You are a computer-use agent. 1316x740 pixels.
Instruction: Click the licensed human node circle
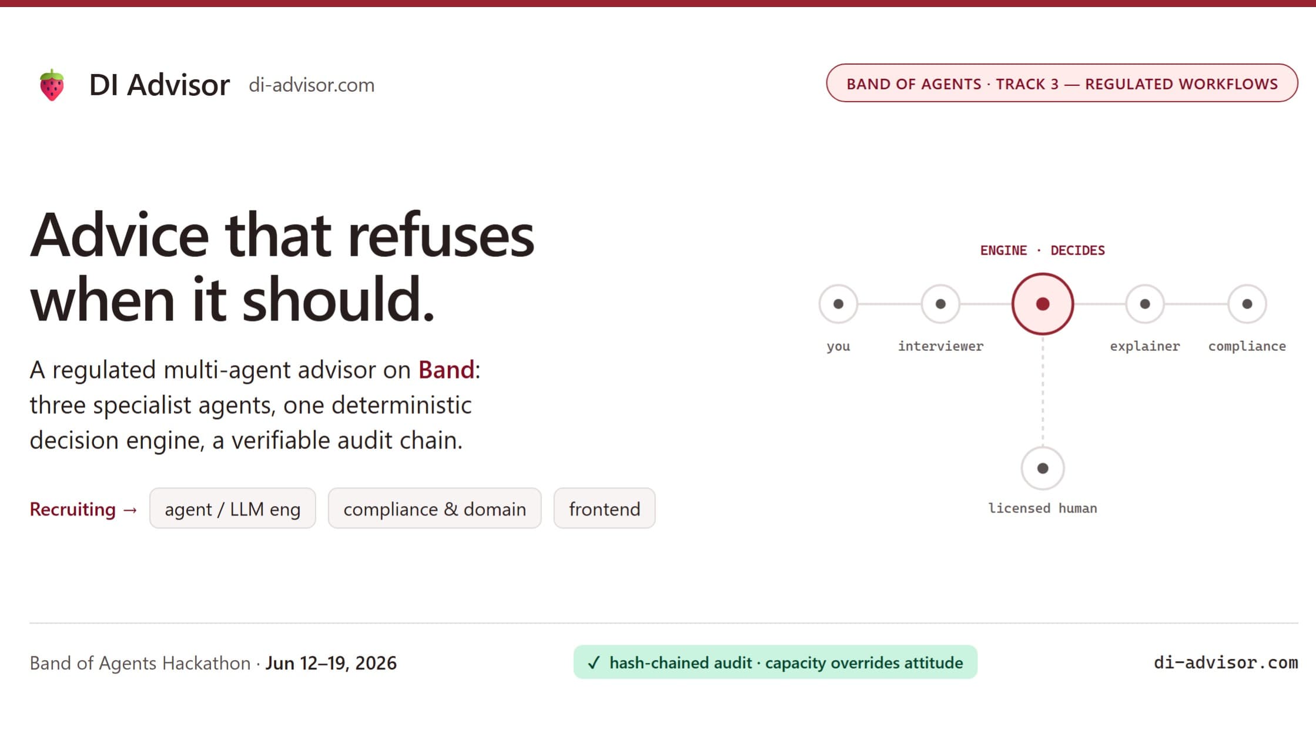[x=1043, y=468]
